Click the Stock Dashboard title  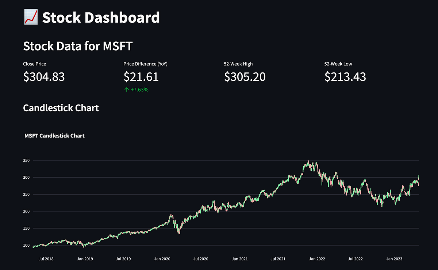click(x=101, y=17)
